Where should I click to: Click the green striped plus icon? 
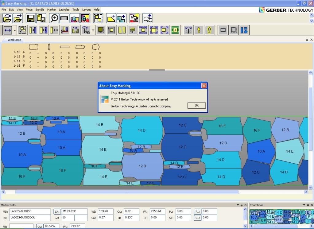175,30
